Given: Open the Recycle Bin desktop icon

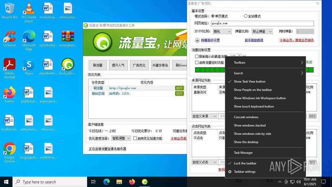Looking at the screenshot, I should point(9,10).
